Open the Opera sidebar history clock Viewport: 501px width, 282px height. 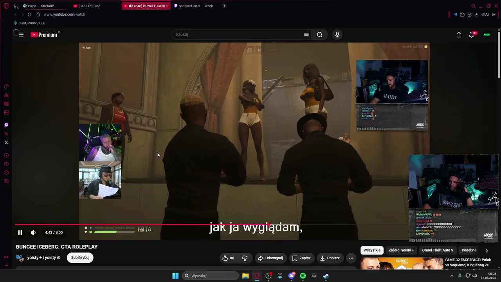(6, 164)
